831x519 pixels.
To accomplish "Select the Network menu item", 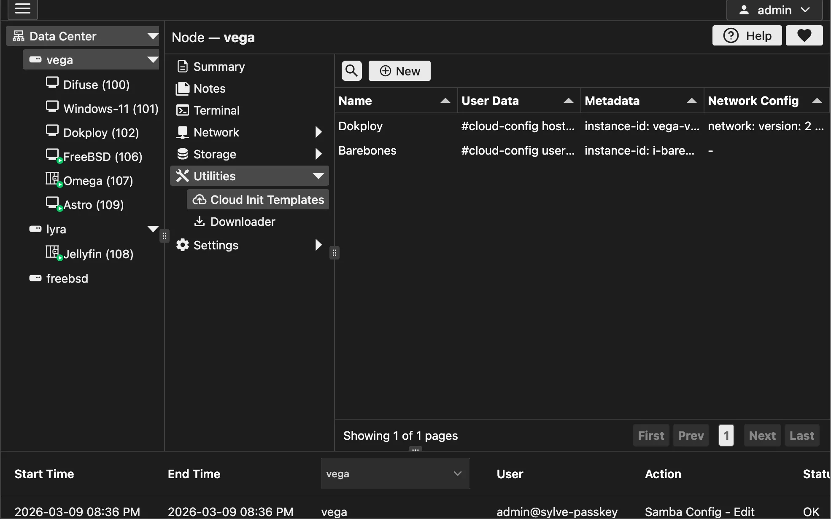I will (216, 132).
